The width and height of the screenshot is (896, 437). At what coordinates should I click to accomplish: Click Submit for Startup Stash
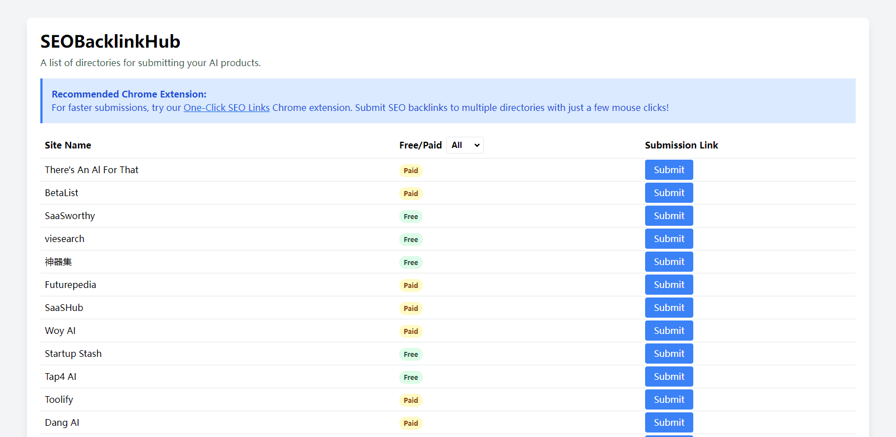(669, 354)
